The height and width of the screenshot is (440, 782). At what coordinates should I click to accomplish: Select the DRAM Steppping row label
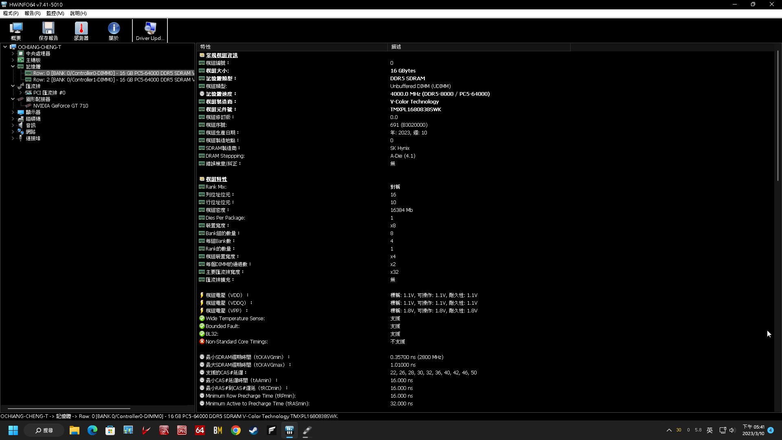pyautogui.click(x=225, y=156)
